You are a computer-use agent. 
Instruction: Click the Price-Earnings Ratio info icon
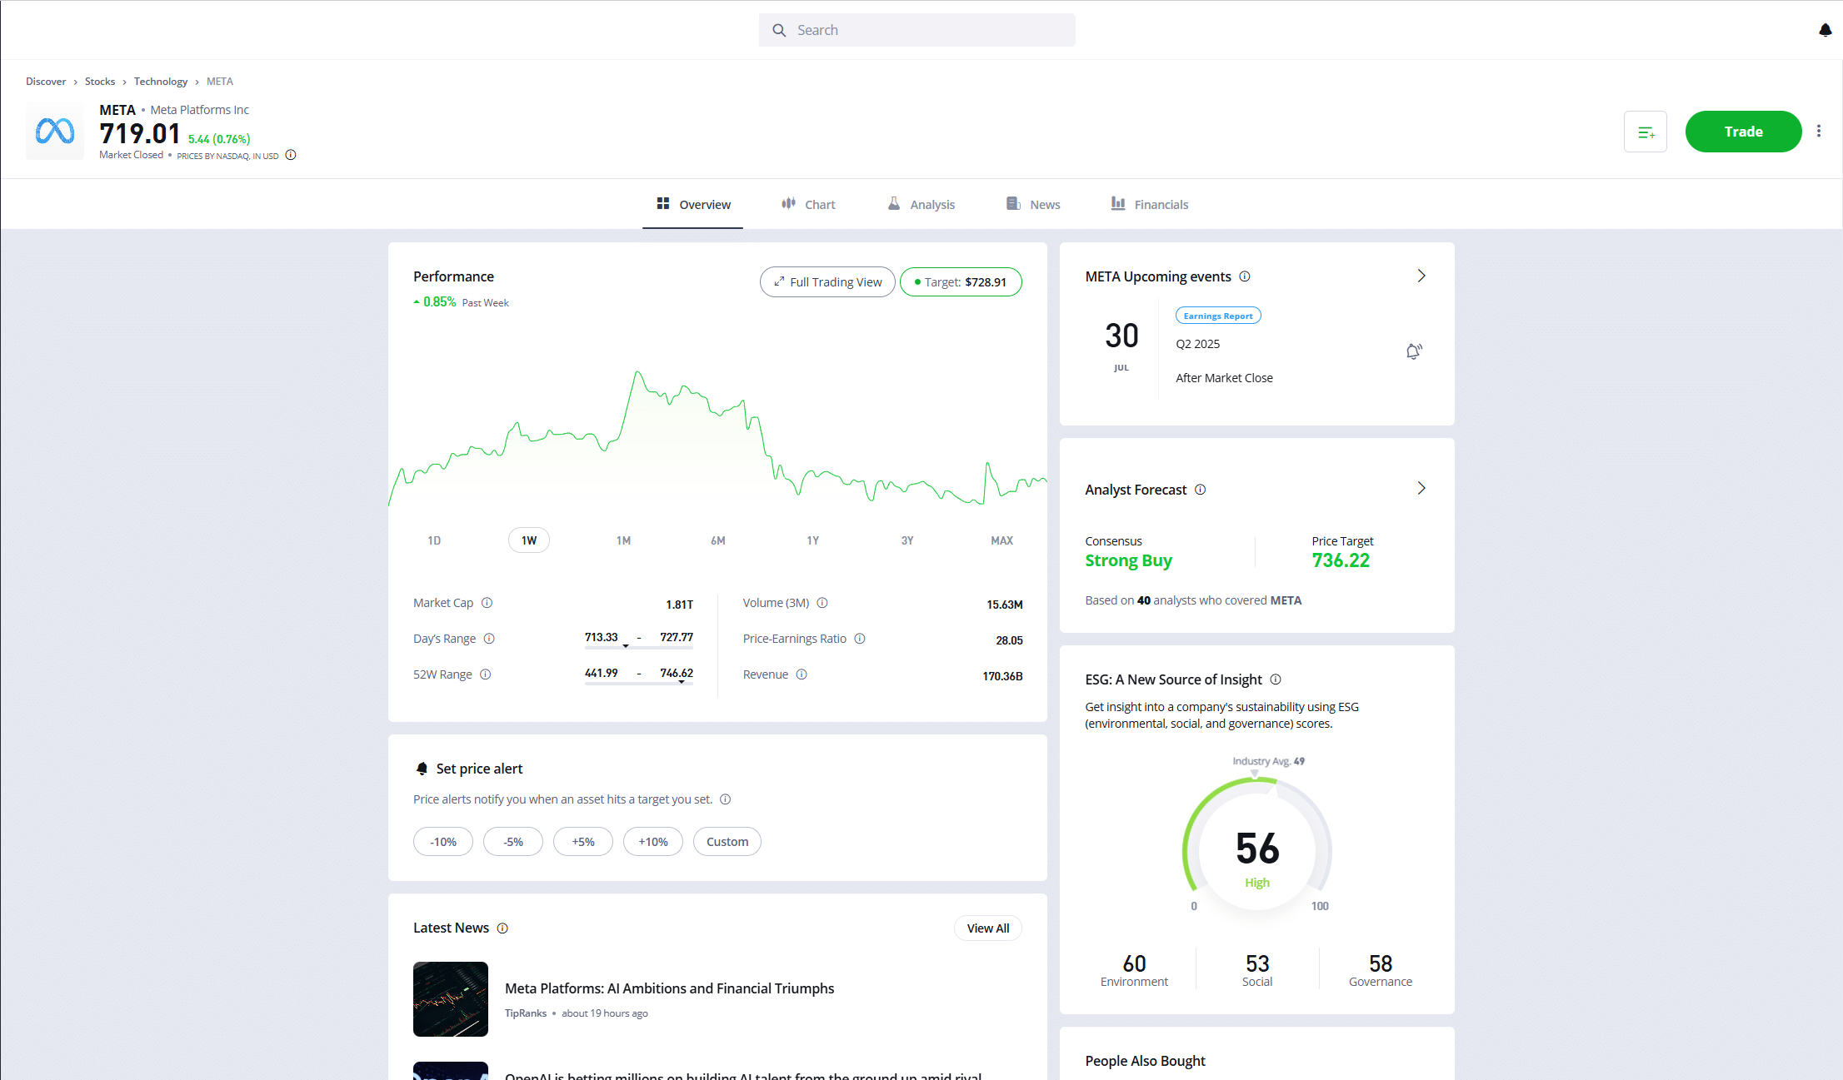tap(860, 639)
